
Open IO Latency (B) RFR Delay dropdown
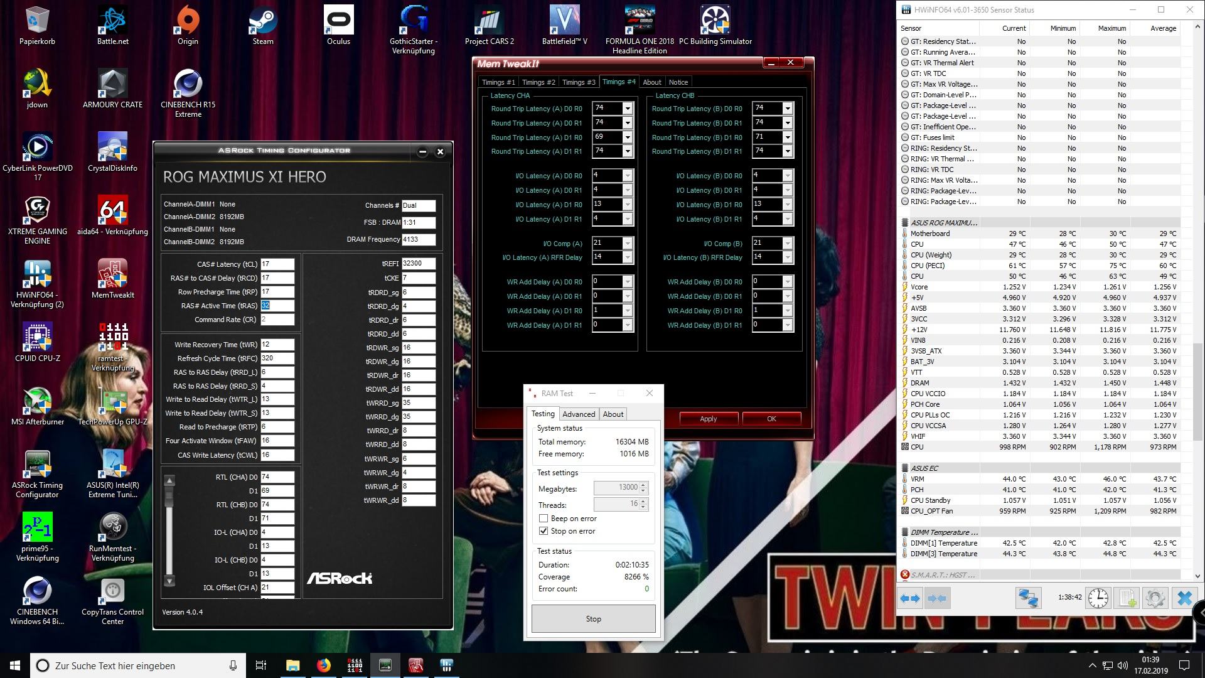(x=788, y=257)
